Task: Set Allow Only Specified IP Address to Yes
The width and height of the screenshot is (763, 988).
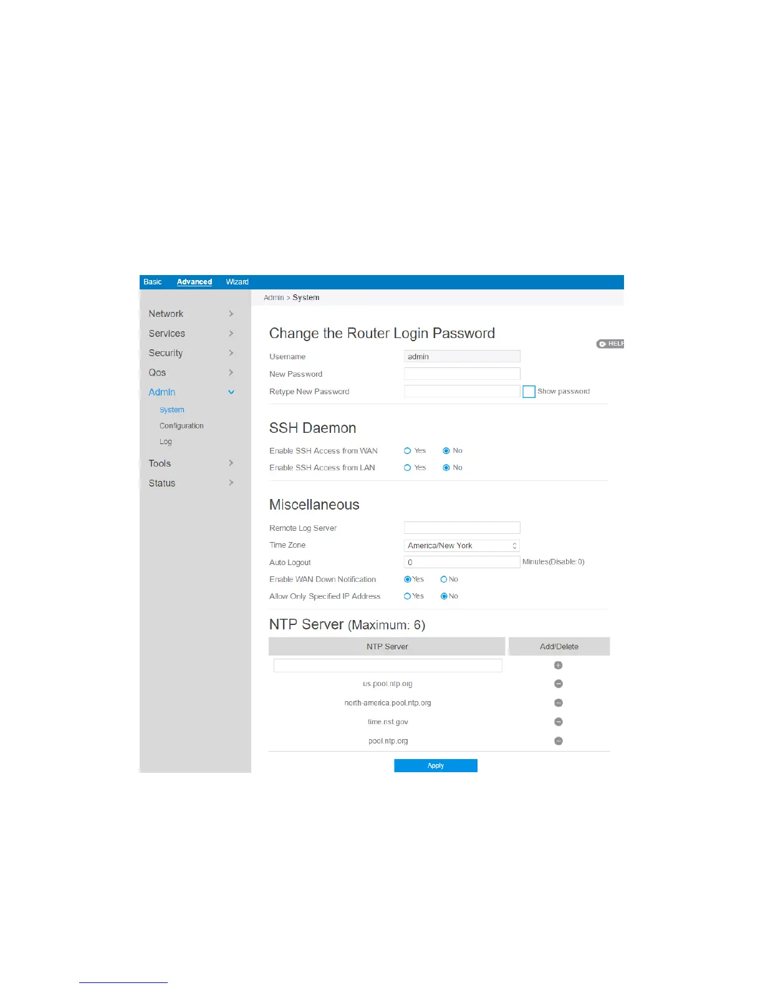Action: coord(408,596)
